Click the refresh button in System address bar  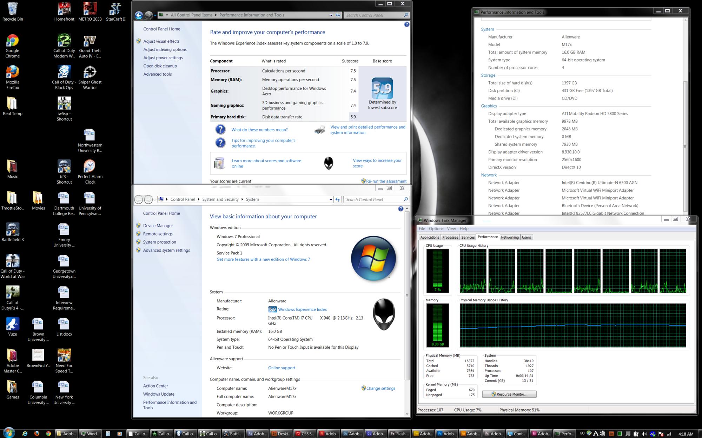click(x=338, y=199)
